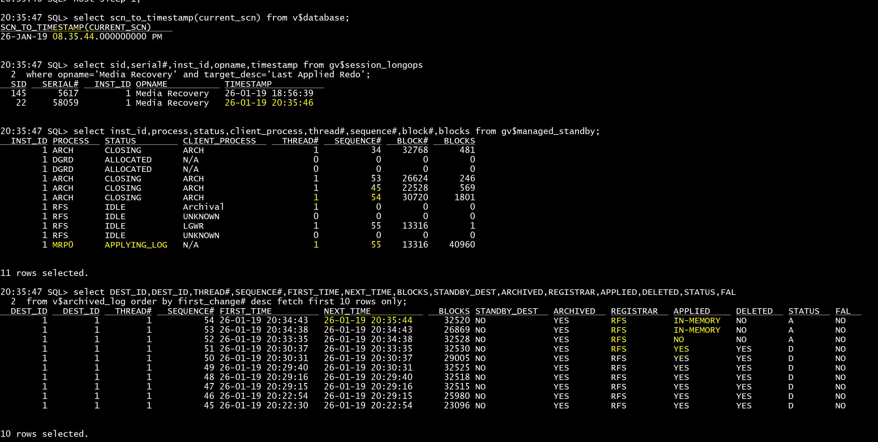Viewport: 878px width, 442px height.
Task: Click the SEQUENCE# header in managed_standby output
Action: (x=357, y=141)
